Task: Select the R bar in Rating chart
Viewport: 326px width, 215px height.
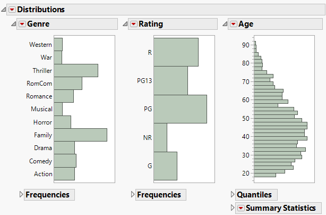Action: (x=176, y=52)
